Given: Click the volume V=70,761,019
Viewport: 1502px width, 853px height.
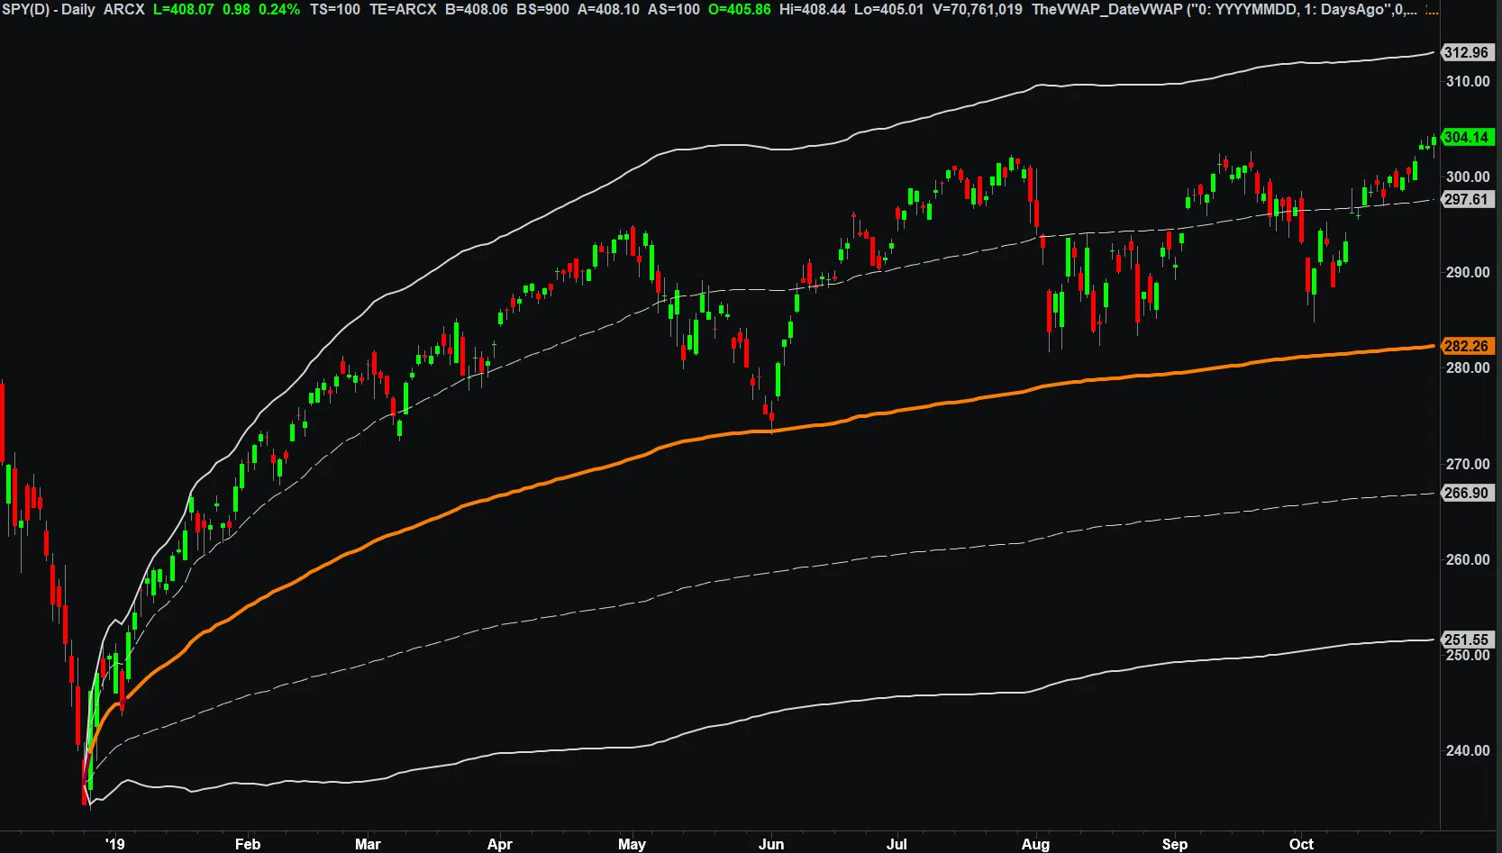Looking at the screenshot, I should 978,9.
